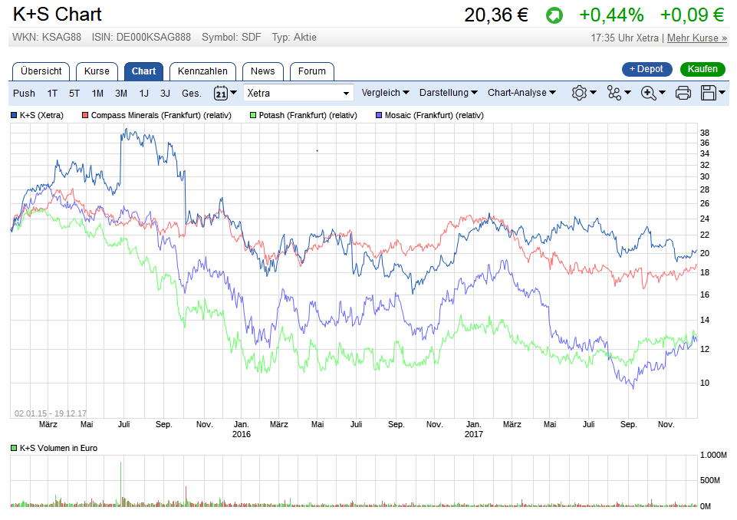Expand the Darstellung dropdown
737x520 pixels.
click(x=449, y=93)
